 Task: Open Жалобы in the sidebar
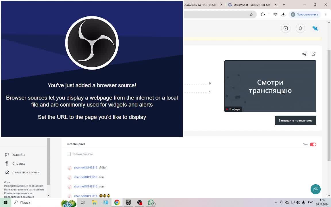[x=19, y=155]
